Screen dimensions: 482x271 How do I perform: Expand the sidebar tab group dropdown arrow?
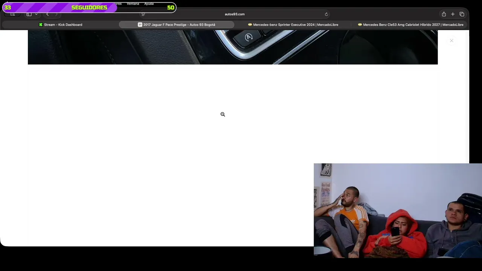[36, 14]
